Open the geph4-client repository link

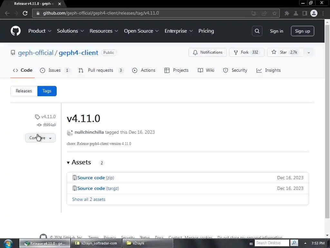pos(79,53)
